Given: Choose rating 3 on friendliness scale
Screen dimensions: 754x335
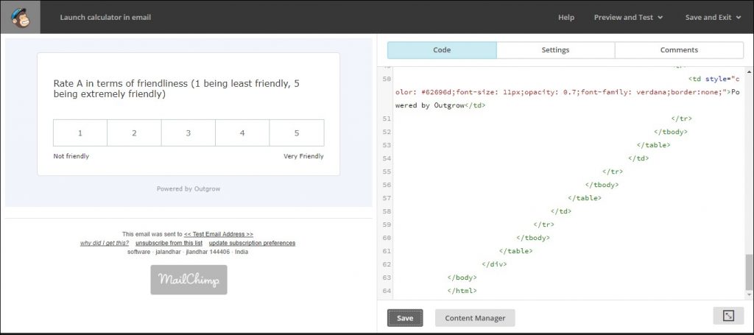Looking at the screenshot, I should coord(188,133).
